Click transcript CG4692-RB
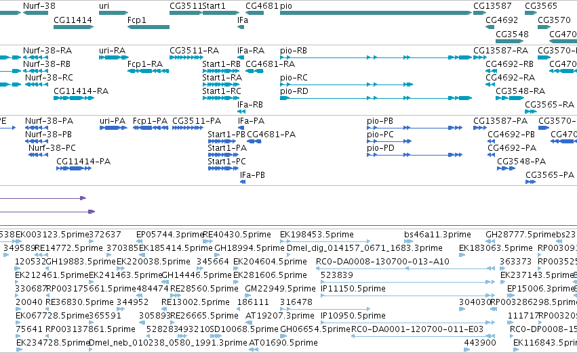This screenshot has width=577, height=353. coord(510,64)
